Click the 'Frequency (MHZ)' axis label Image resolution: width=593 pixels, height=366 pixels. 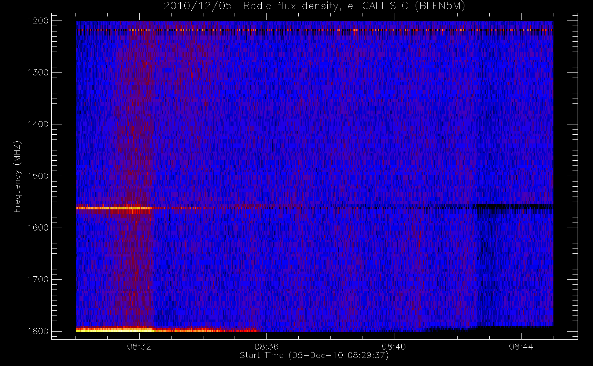(x=17, y=176)
